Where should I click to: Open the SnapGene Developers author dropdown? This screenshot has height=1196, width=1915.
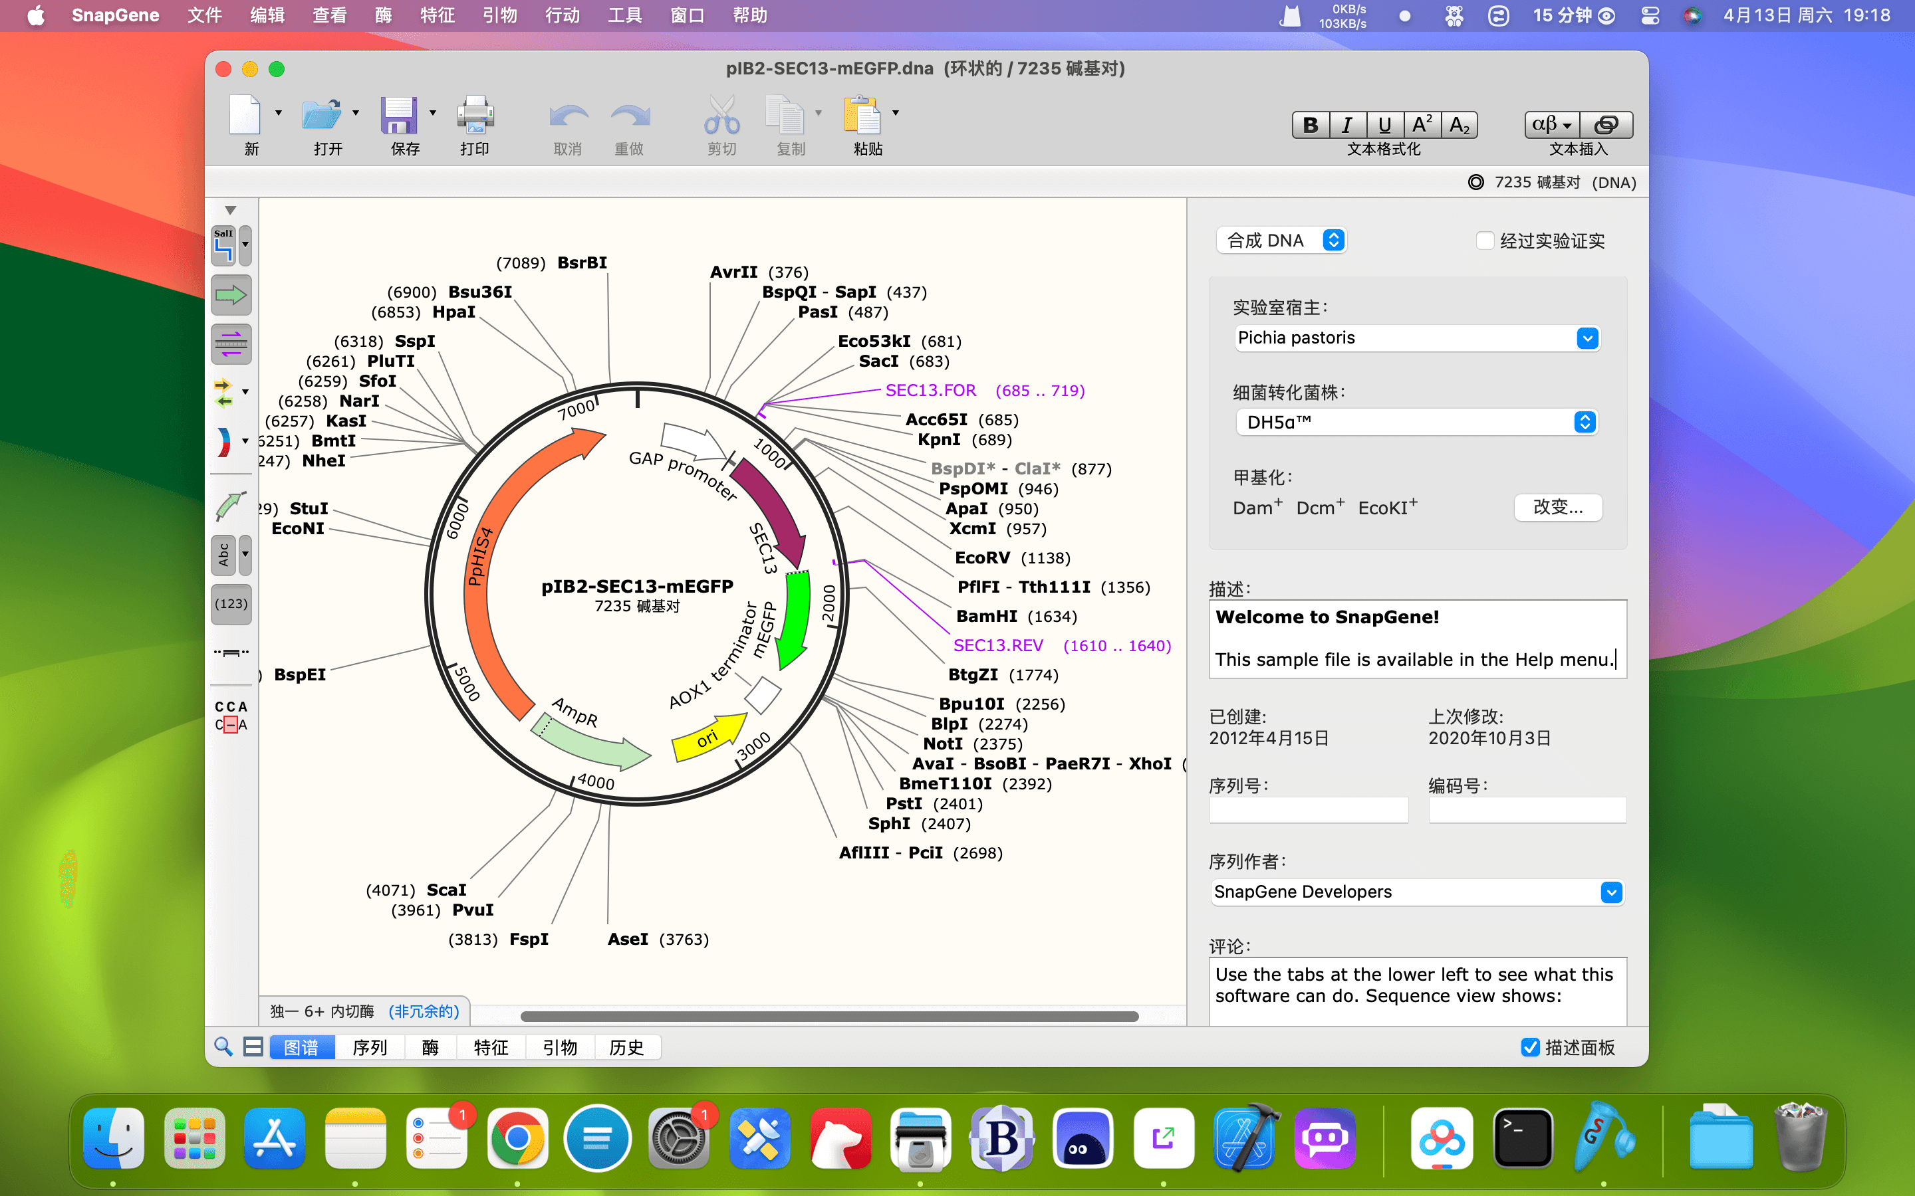click(1417, 892)
